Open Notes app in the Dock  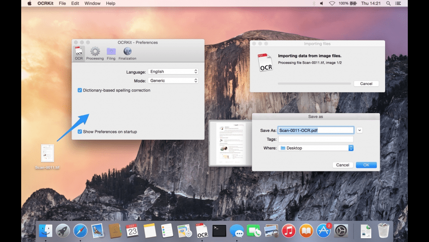150,231
